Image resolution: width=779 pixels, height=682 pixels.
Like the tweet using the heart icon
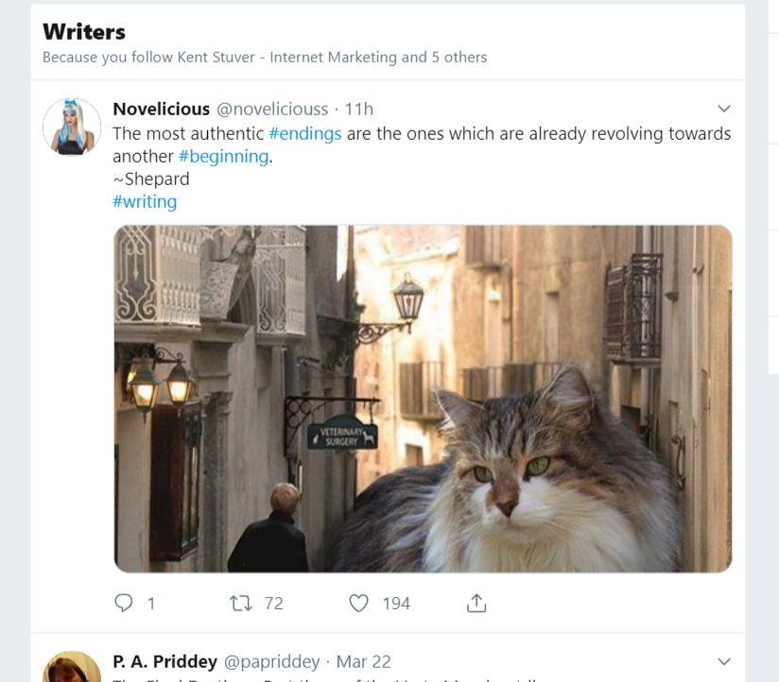pos(358,602)
